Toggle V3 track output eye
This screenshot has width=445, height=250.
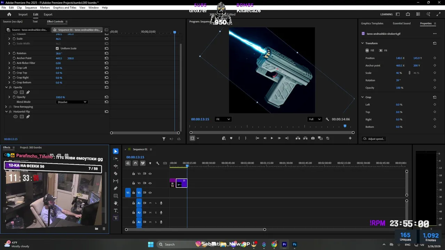[x=150, y=174]
